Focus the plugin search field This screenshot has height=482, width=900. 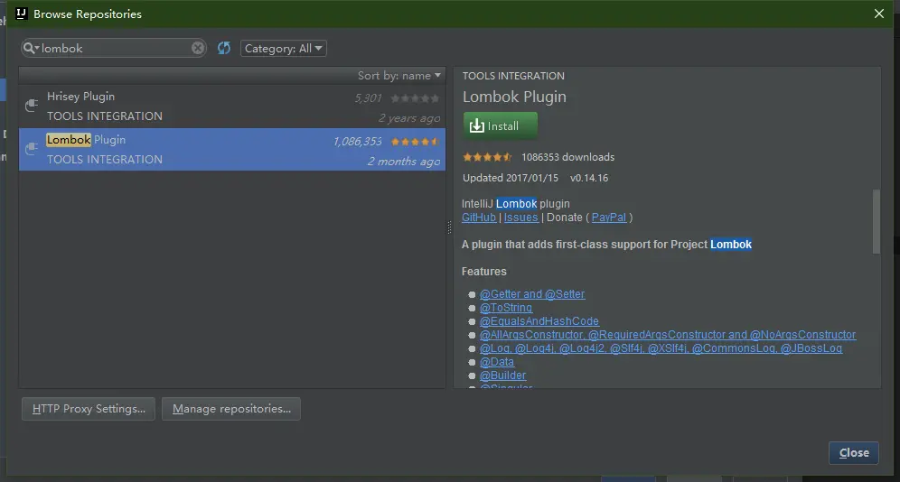click(114, 48)
